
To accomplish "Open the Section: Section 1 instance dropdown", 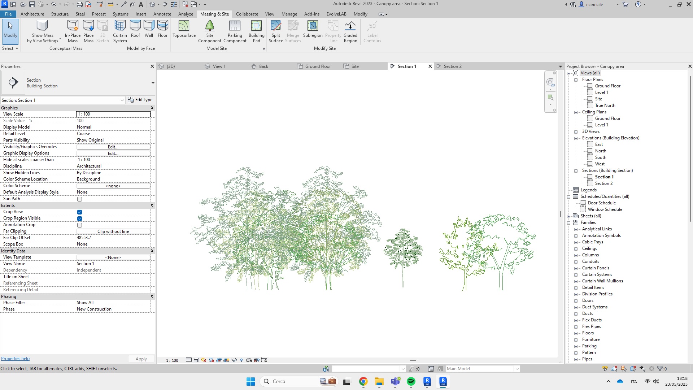I will (122, 100).
